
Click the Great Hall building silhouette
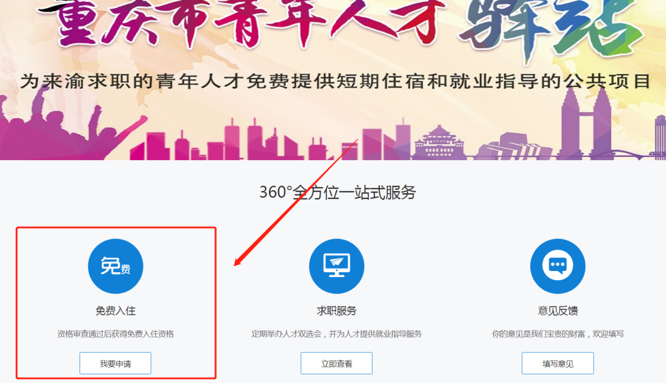click(x=439, y=143)
